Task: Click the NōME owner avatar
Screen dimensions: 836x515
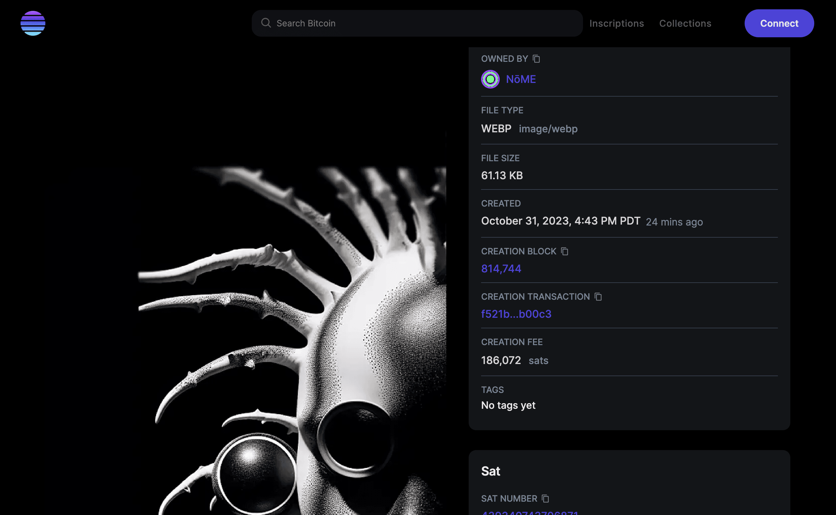Action: [490, 79]
